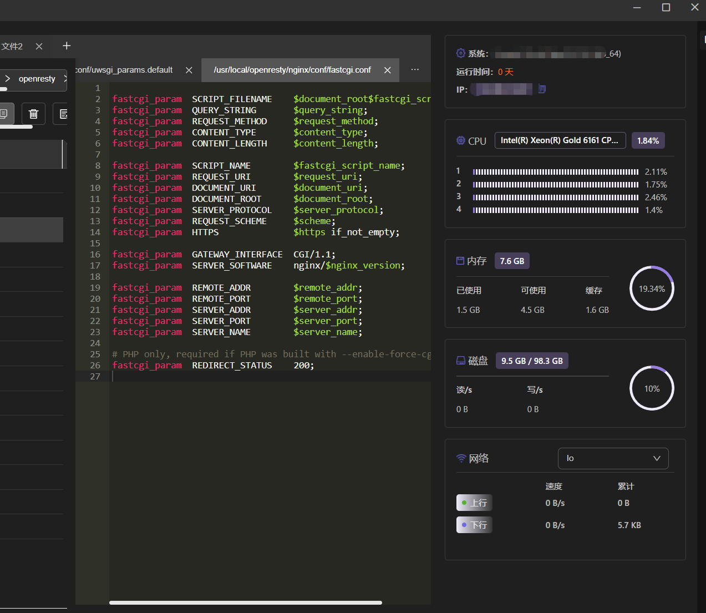Click the edit file icon beside trash
706x613 pixels.
[62, 114]
